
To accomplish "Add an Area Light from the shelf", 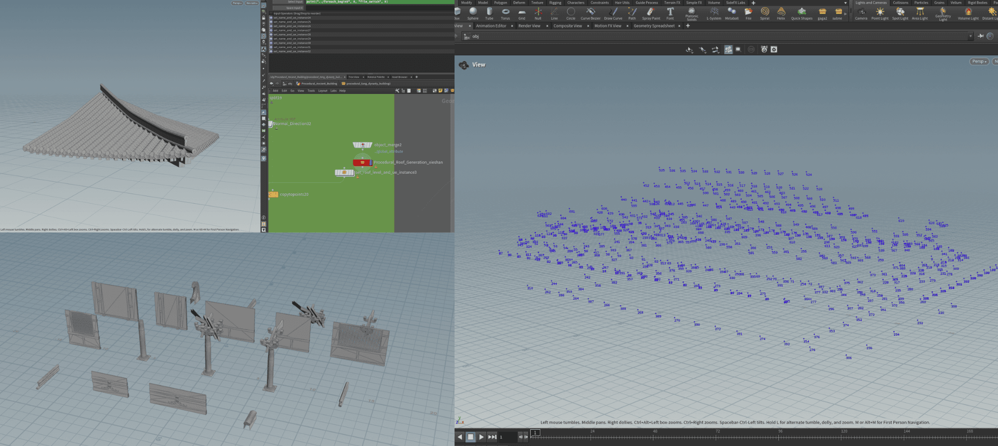I will tap(920, 13).
